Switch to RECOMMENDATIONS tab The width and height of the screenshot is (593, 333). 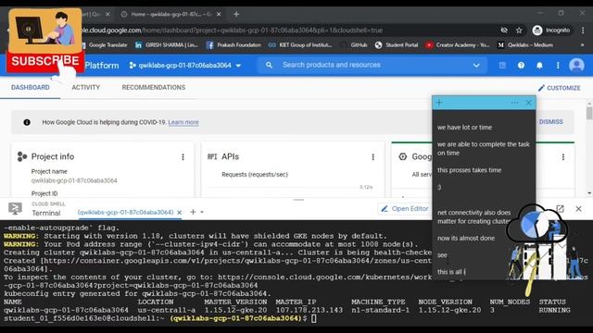[x=154, y=88]
